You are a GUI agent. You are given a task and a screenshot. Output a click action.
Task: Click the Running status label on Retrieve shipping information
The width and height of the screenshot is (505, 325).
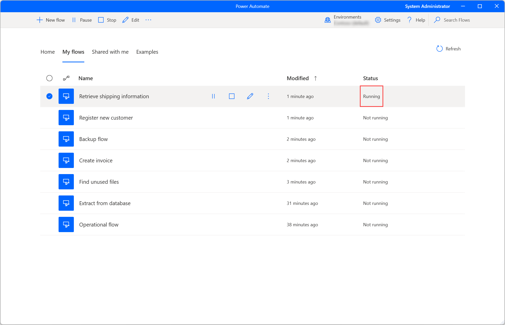tap(371, 96)
